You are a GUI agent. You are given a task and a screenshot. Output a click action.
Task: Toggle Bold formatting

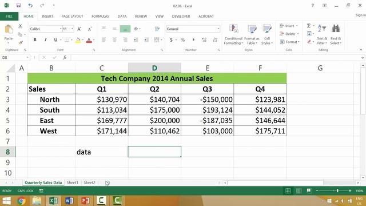click(x=35, y=40)
